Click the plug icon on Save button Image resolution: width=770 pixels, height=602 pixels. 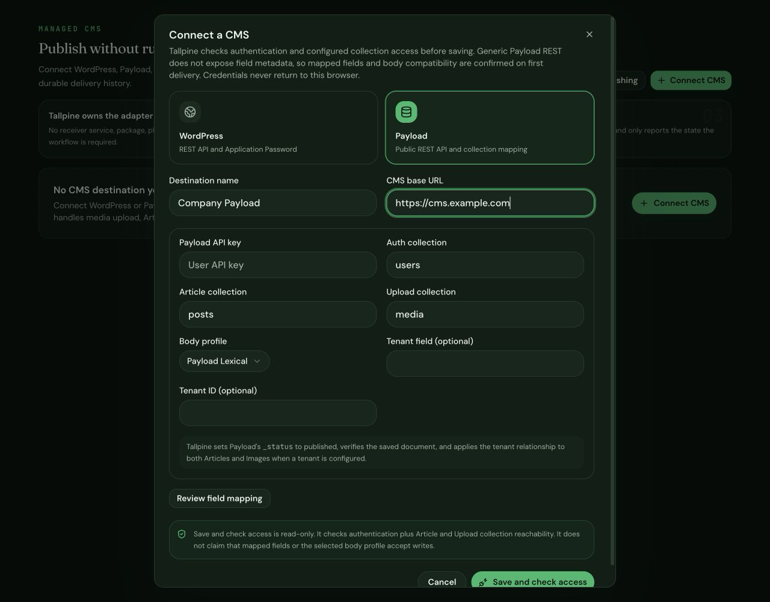(483, 582)
